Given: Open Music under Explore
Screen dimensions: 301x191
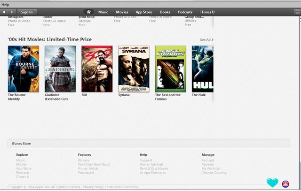Looking at the screenshot, I should point(21,160).
